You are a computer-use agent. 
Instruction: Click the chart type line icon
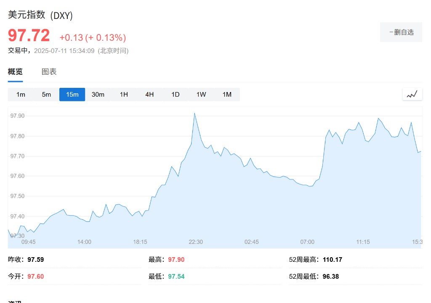412,95
